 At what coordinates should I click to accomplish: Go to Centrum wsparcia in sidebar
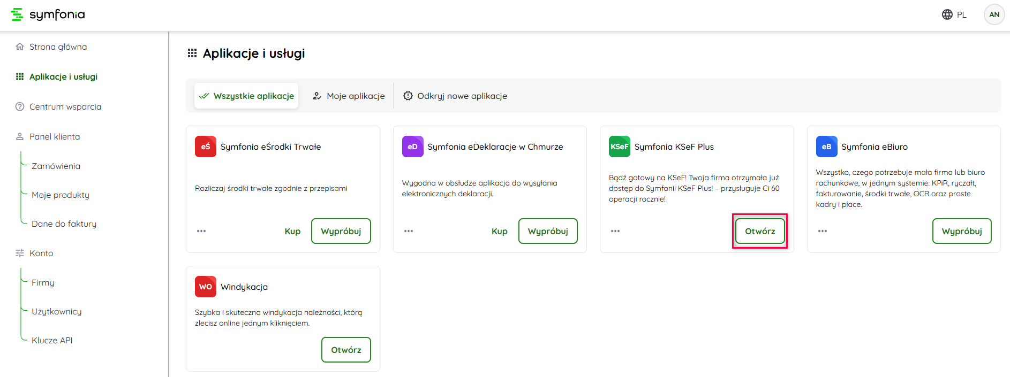coord(65,106)
